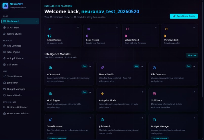Launch AI Assistant via its card arrow
The image size is (204, 140).
[90, 66]
